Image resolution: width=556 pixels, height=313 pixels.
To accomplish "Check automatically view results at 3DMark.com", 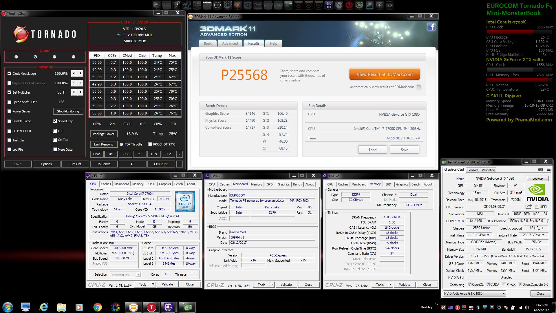I will tap(418, 87).
